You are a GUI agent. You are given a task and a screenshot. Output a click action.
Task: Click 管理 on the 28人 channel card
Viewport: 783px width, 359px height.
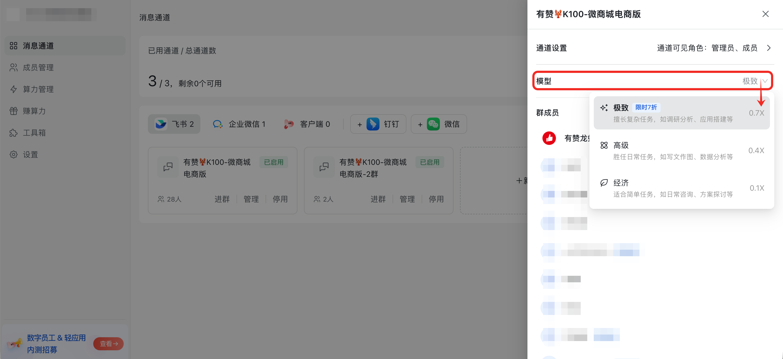click(251, 199)
